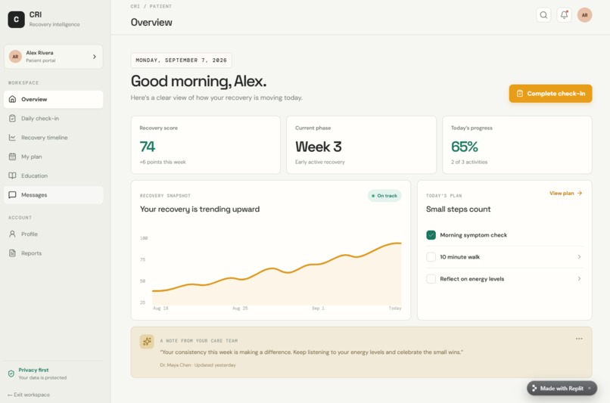The height and width of the screenshot is (403, 610).
Task: Click the CRI logo icon
Action: (x=17, y=19)
